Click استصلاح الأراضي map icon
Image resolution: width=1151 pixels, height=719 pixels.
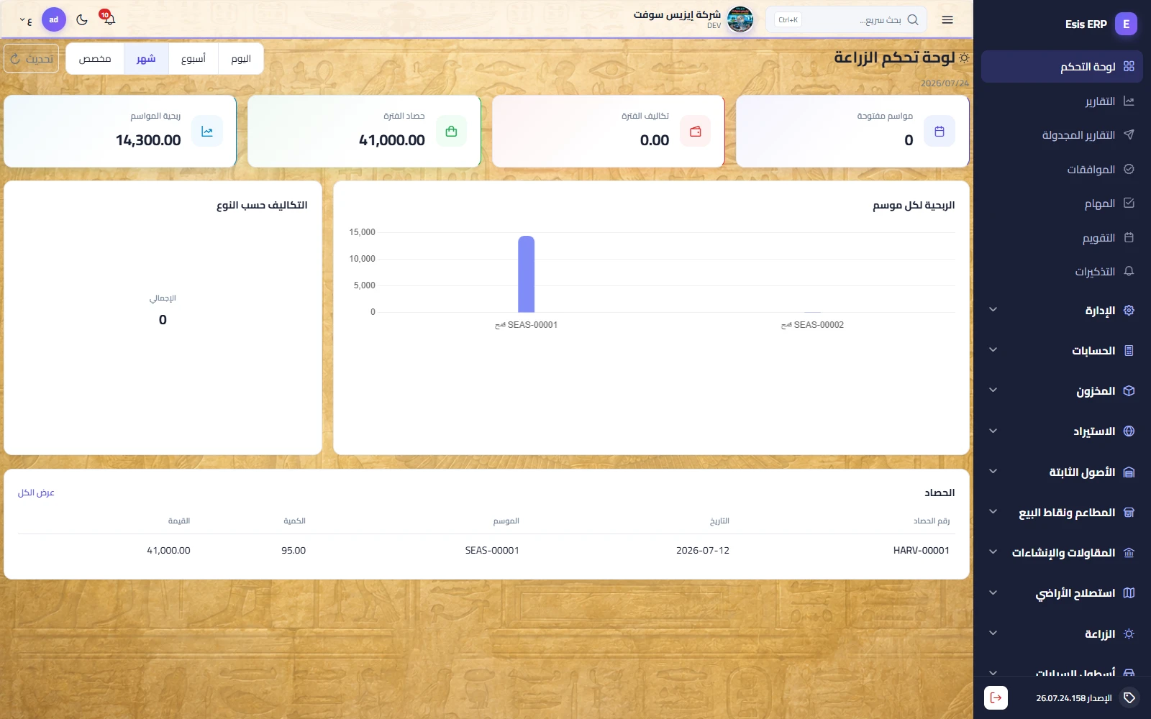pyautogui.click(x=1129, y=593)
